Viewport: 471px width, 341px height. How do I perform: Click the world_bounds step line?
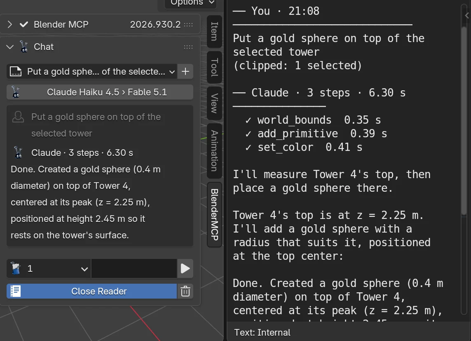[x=313, y=120]
